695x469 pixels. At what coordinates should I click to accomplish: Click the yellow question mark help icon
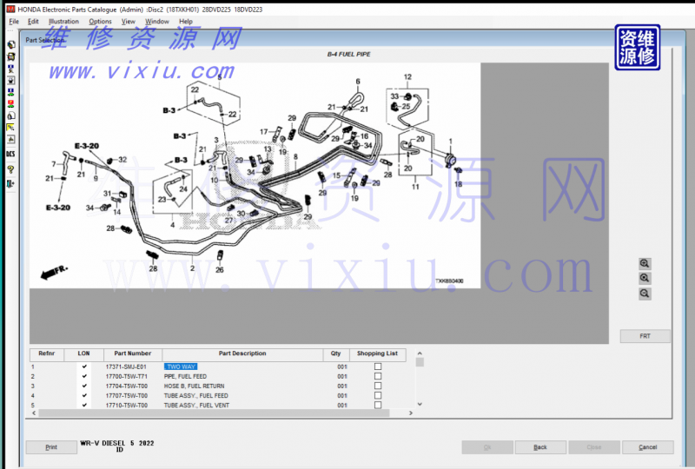point(10,169)
